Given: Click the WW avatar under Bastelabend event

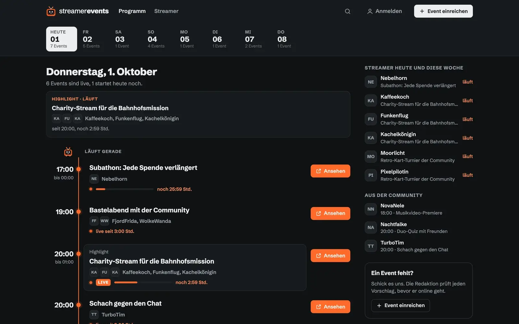Looking at the screenshot, I should 104,221.
